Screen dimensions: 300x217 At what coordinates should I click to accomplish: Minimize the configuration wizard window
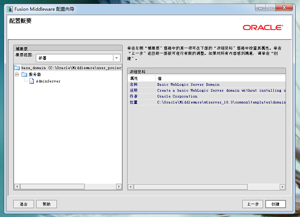[x=260, y=8]
